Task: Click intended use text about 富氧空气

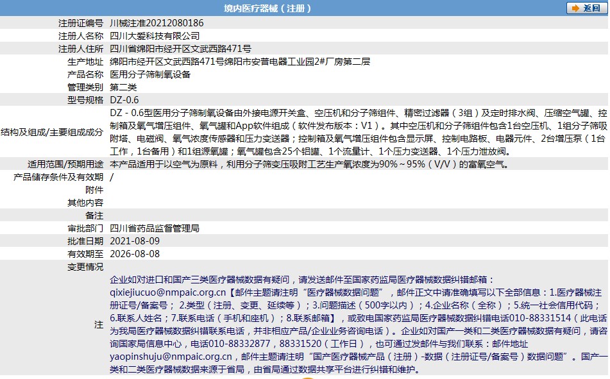Action: (310, 164)
